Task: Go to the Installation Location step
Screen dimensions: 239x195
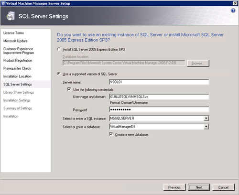Action: point(17,76)
